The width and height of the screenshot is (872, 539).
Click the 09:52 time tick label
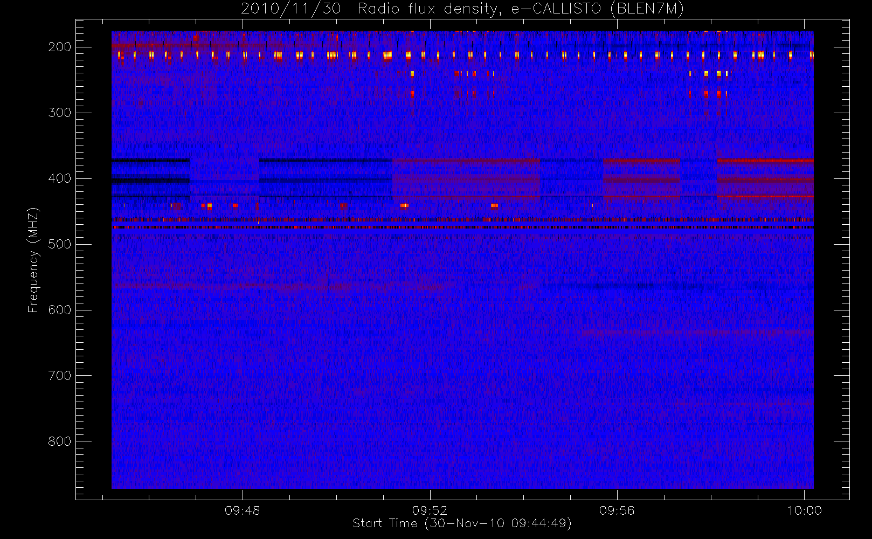pyautogui.click(x=430, y=510)
